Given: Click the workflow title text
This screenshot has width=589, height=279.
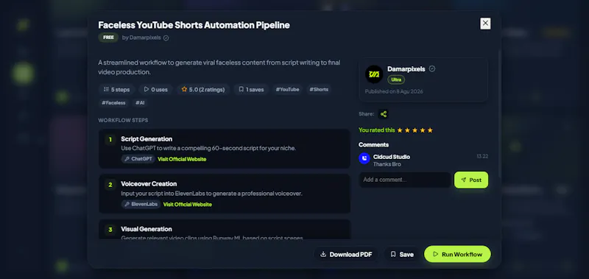Looking at the screenshot, I should [x=194, y=25].
